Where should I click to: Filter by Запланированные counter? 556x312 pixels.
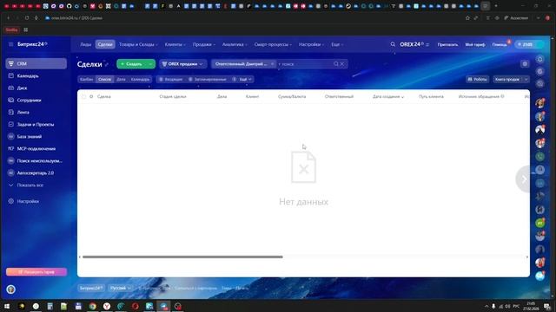208,79
